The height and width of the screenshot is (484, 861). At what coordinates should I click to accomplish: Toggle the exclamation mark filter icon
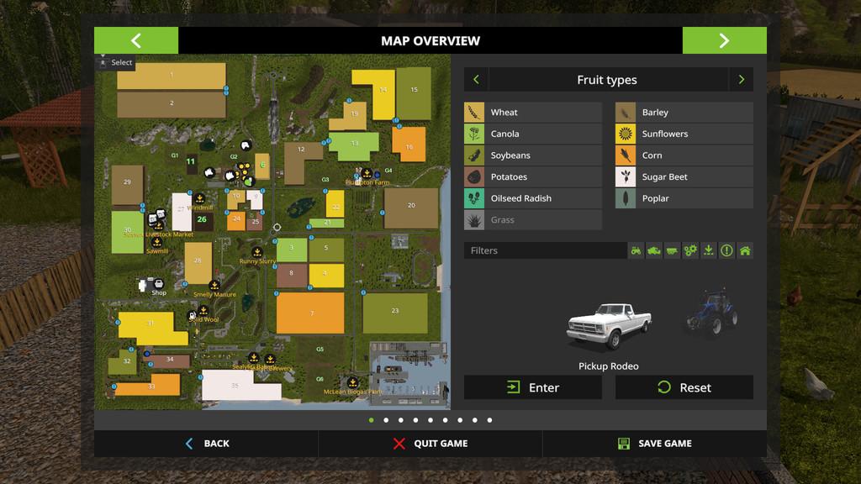[x=726, y=250]
